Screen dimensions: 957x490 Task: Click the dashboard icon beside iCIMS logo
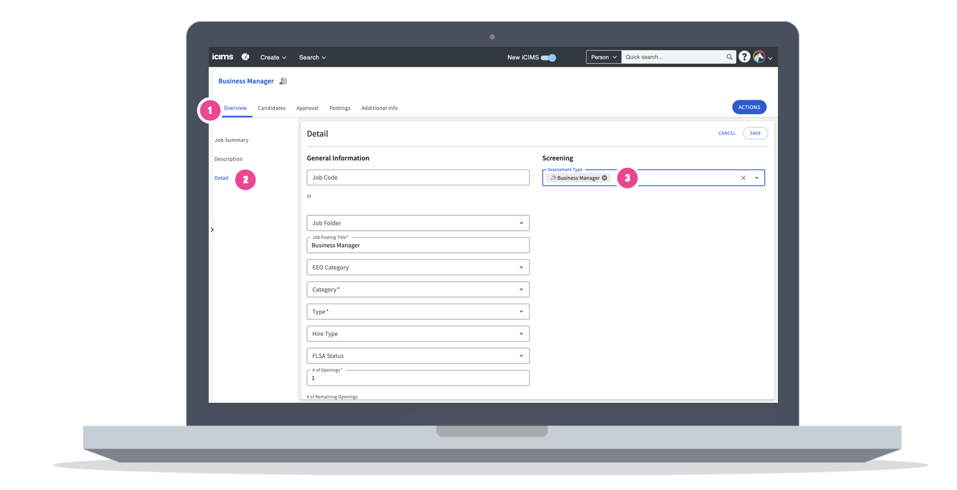(245, 57)
